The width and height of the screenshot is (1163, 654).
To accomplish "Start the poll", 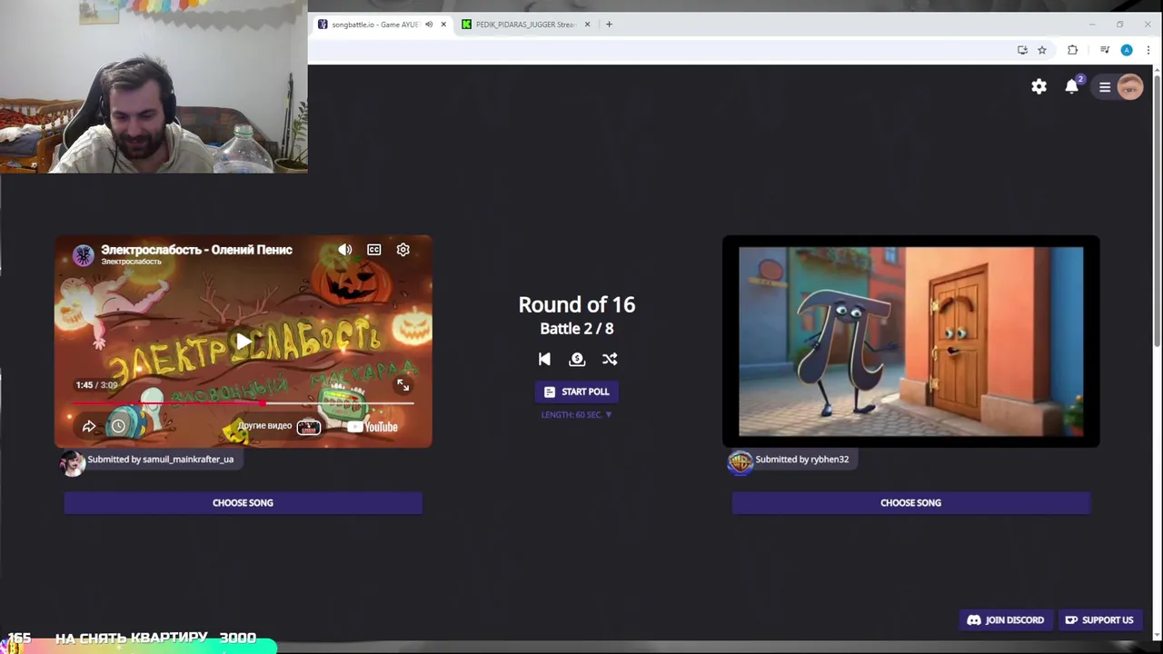I will (x=577, y=391).
